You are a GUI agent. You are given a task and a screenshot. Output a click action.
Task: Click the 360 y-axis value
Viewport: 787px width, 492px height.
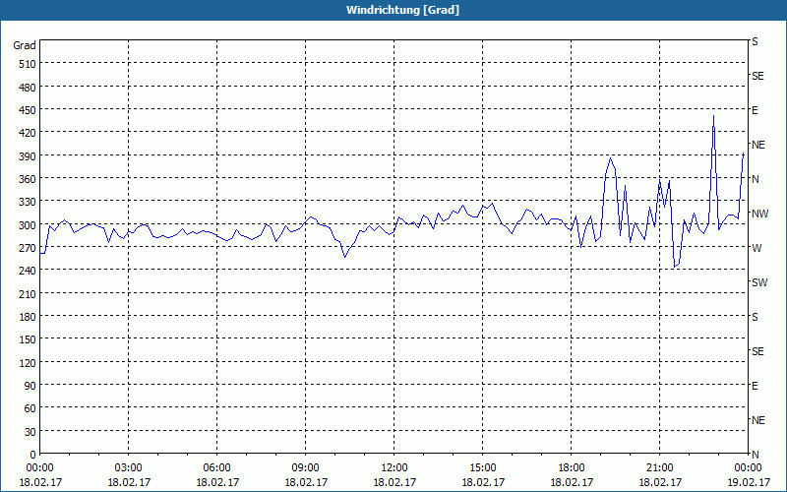[x=28, y=179]
